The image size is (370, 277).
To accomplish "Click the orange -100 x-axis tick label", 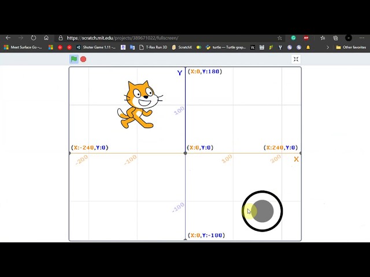I will pos(130,160).
